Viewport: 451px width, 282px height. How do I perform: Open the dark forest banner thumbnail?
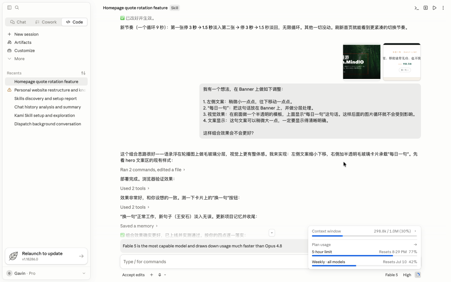pyautogui.click(x=362, y=61)
